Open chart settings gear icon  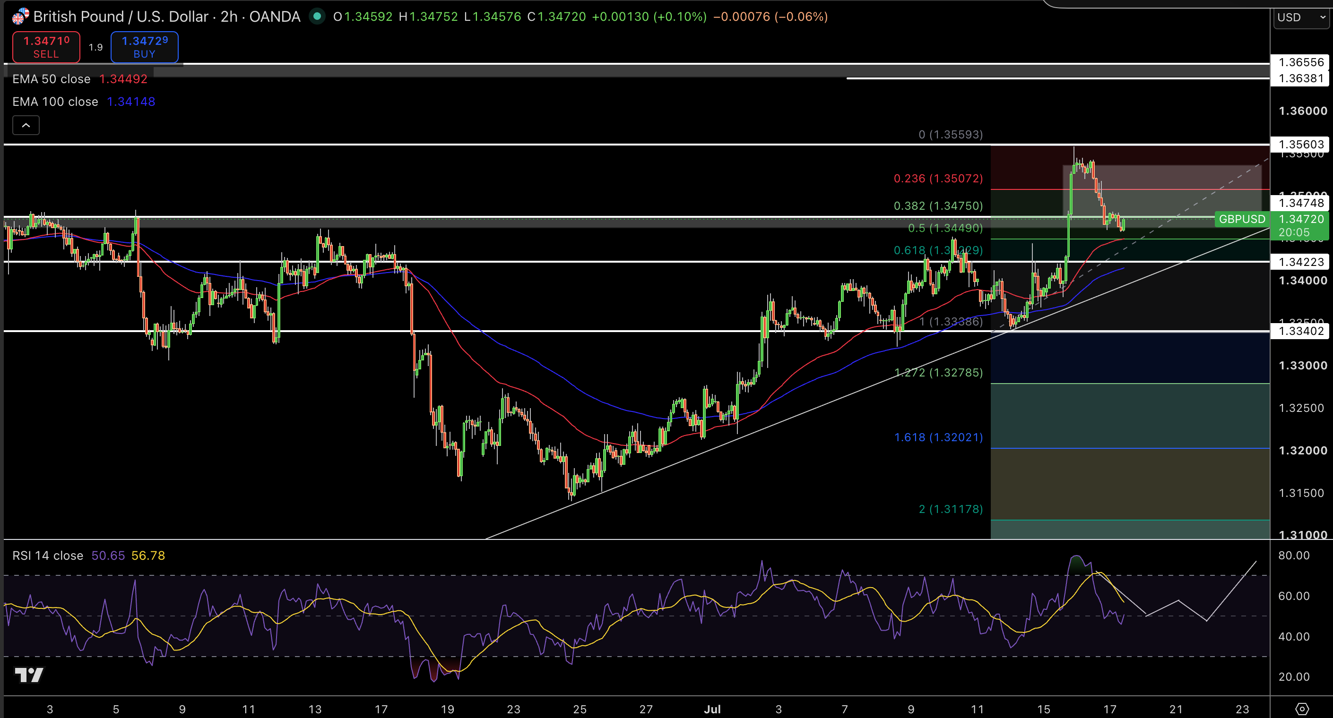click(x=1302, y=709)
